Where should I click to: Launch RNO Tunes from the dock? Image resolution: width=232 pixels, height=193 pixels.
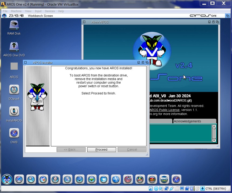click(x=164, y=180)
